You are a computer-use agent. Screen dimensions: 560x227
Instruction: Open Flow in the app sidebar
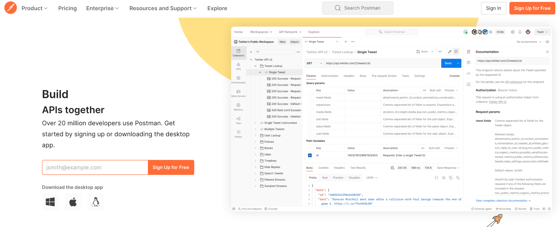[x=238, y=120]
